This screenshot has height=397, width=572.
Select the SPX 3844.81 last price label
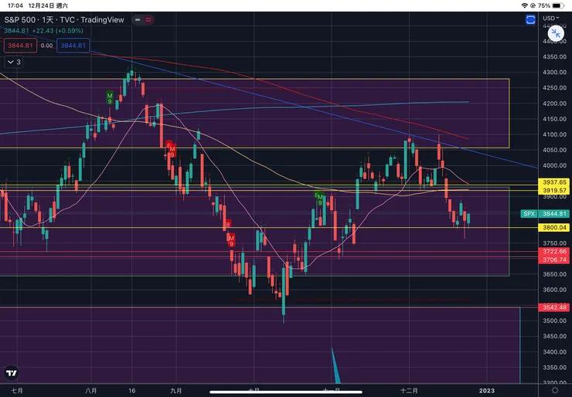(545, 214)
